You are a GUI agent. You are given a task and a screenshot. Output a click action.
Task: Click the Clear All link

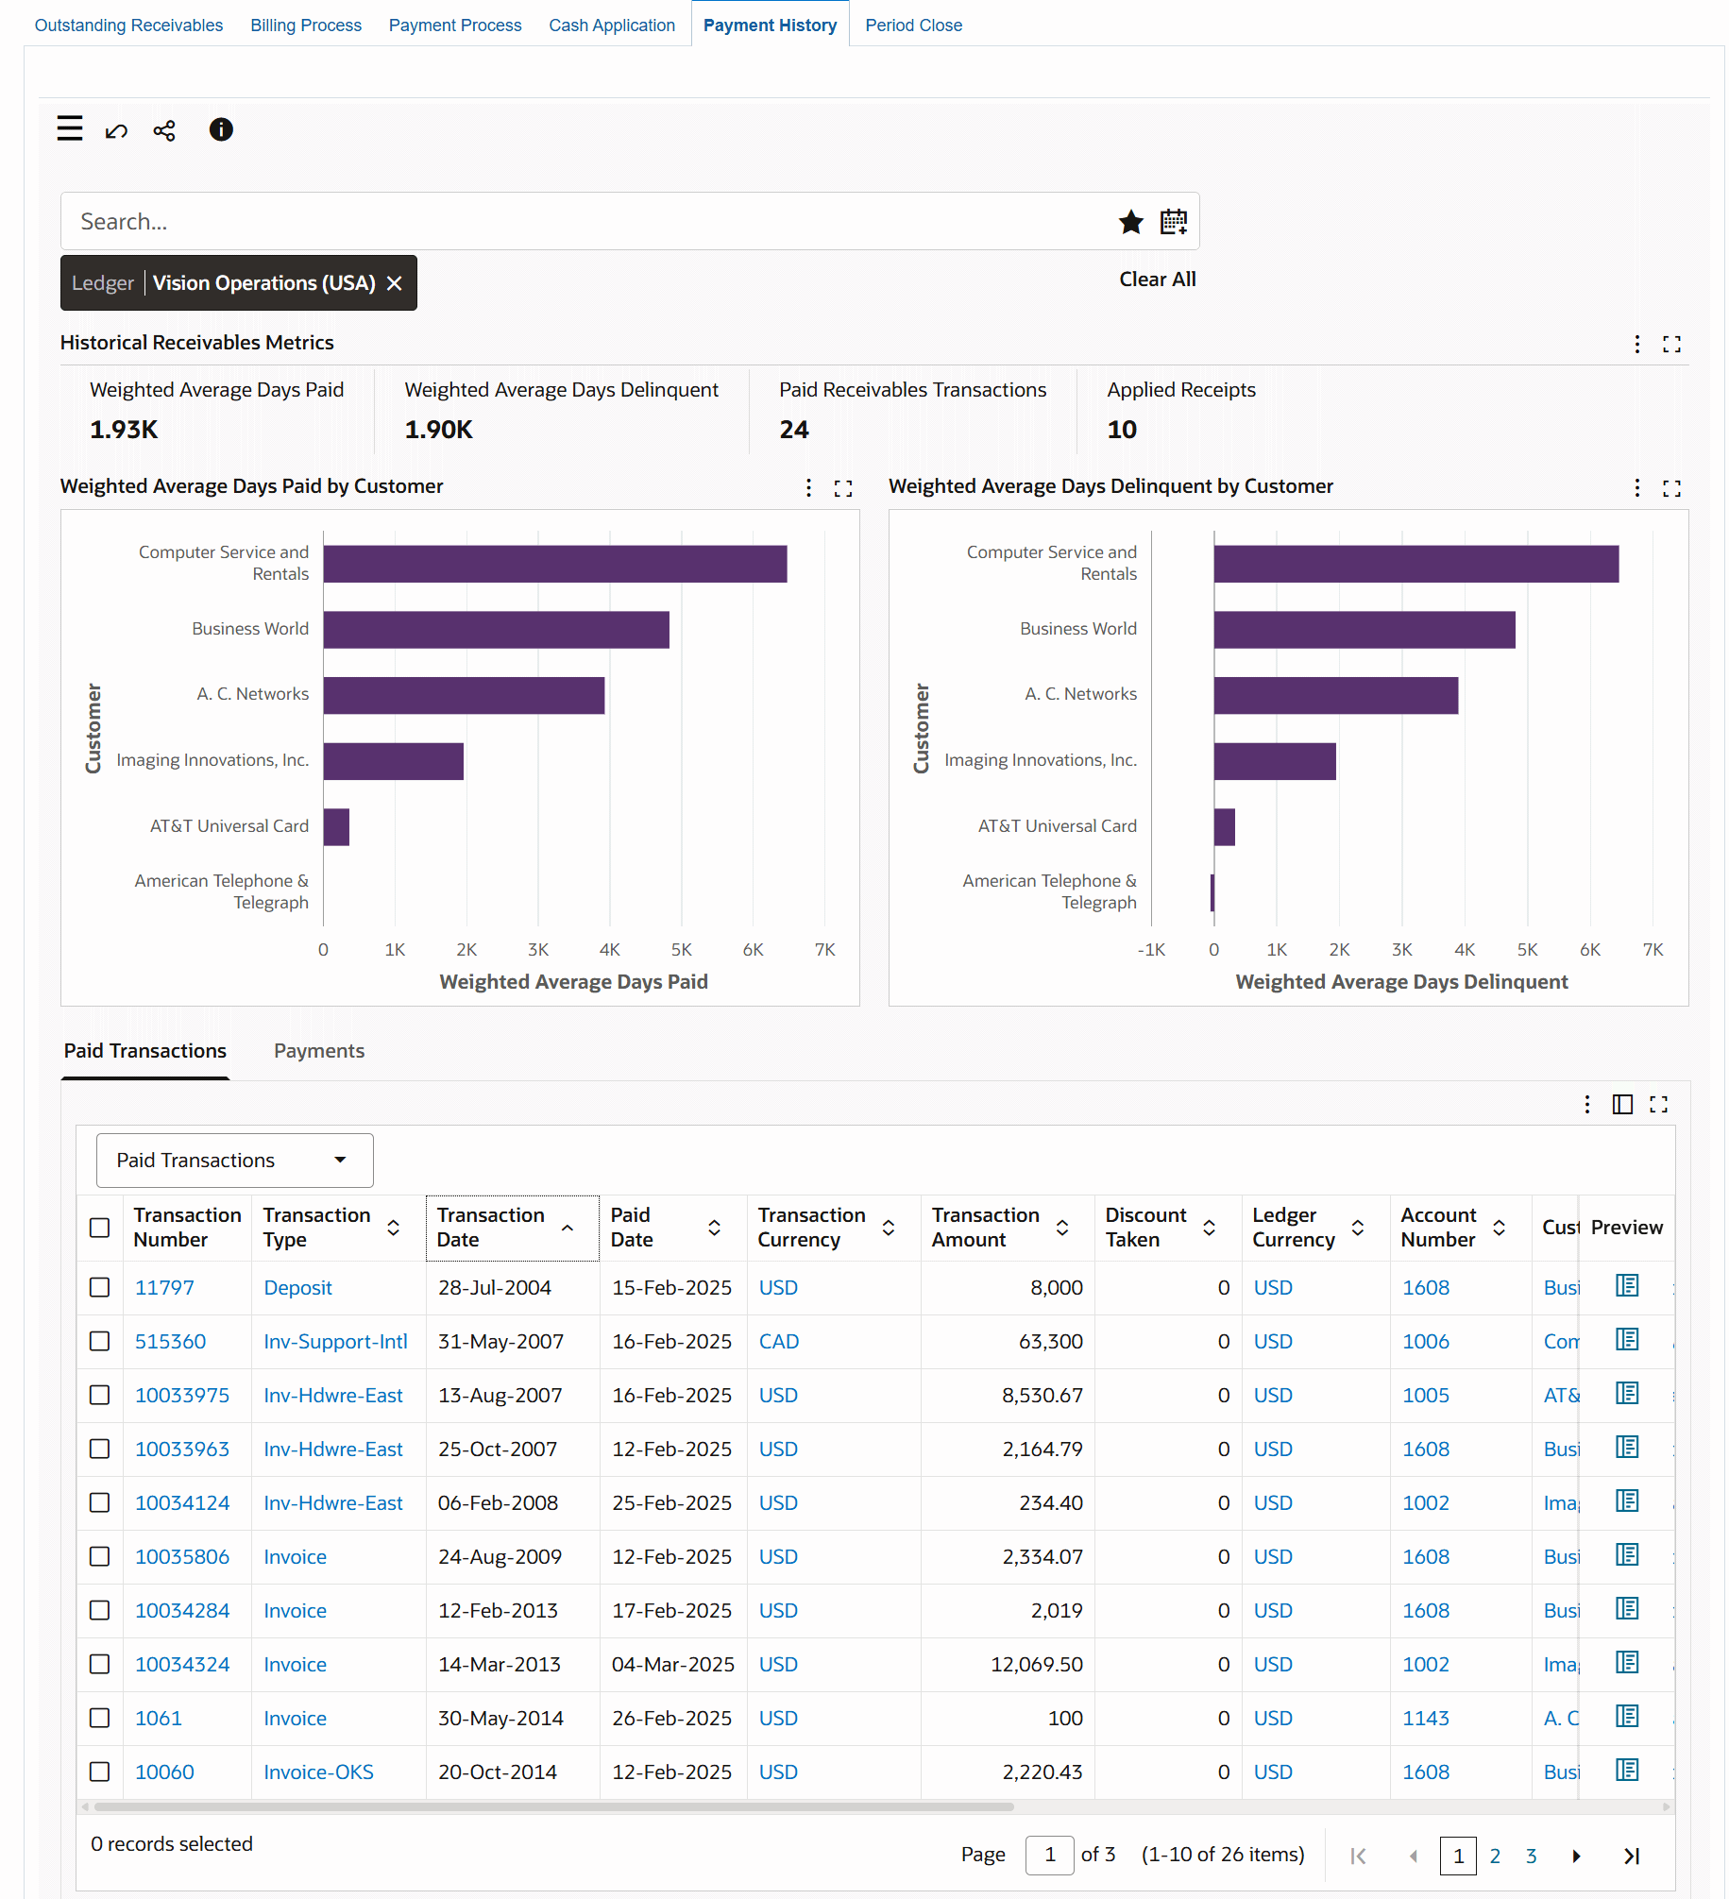tap(1157, 280)
